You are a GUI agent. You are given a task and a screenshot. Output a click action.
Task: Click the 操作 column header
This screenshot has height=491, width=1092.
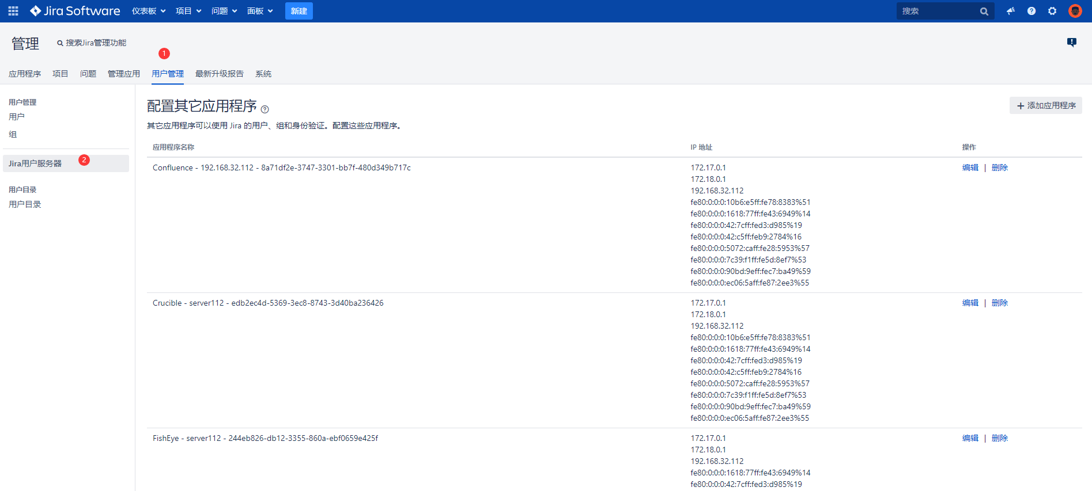coord(969,147)
